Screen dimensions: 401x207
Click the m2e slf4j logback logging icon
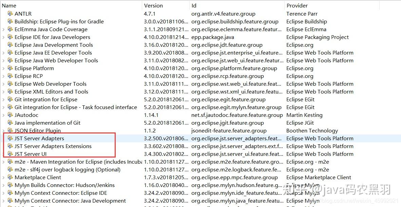(10, 169)
